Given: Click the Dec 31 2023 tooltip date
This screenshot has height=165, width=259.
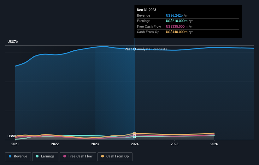Looking at the screenshot, I should point(146,10).
